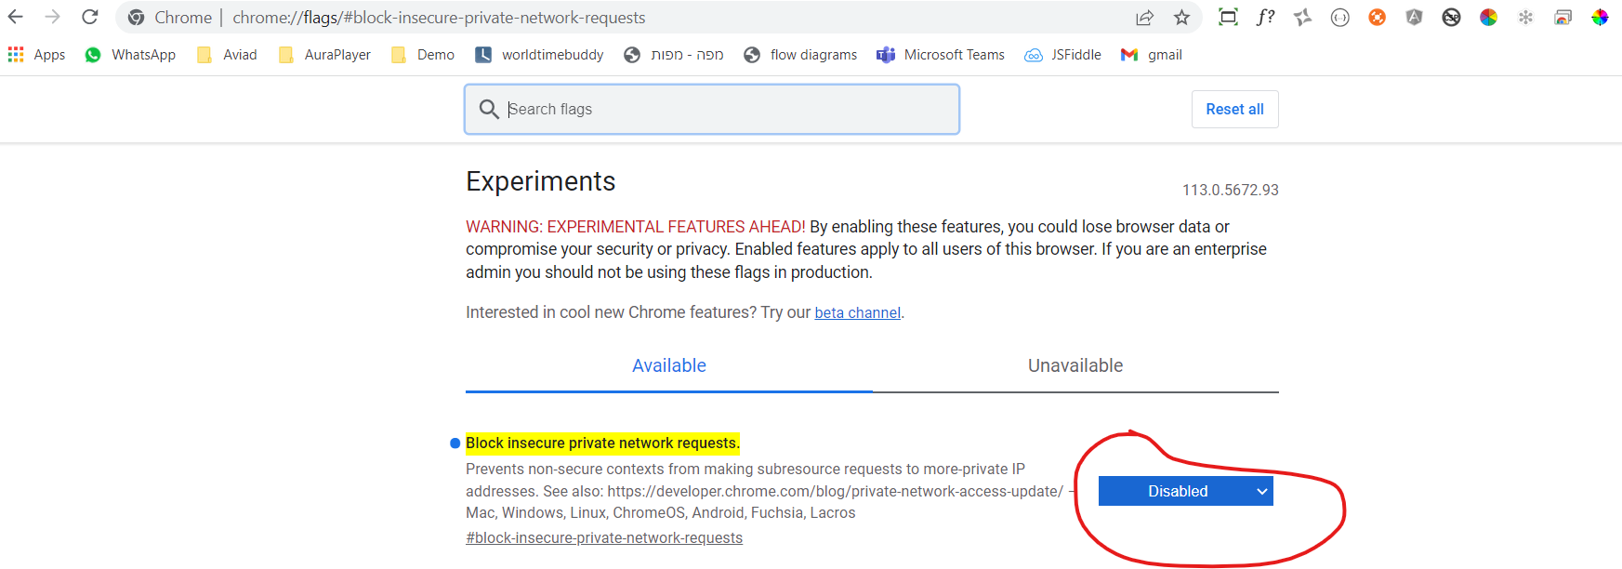Open the Aviad bookmarks folder
Viewport: 1622px width, 569px height.
tap(227, 55)
